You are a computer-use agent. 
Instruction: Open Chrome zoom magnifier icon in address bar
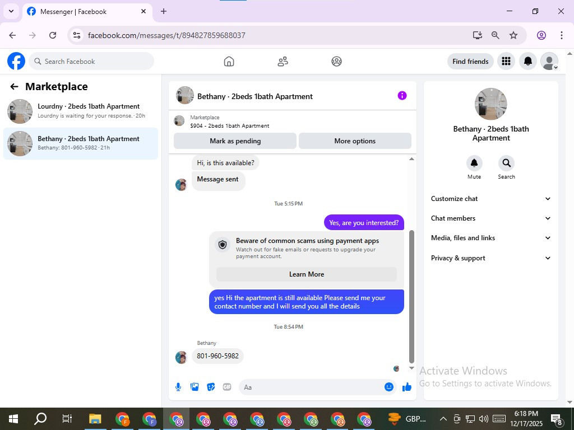(x=496, y=35)
